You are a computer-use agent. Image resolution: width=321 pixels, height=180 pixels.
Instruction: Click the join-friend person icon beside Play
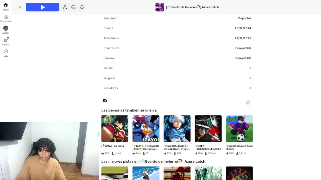65,7
